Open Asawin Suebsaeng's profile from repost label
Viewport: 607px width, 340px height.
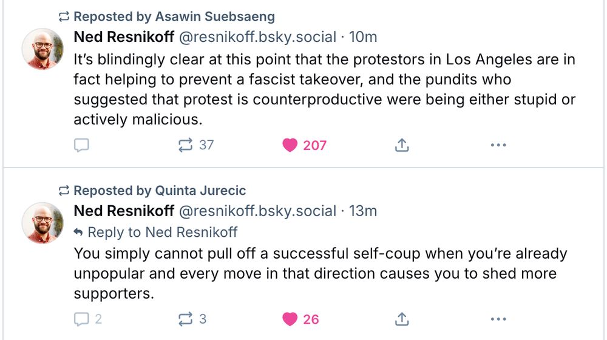pos(215,16)
